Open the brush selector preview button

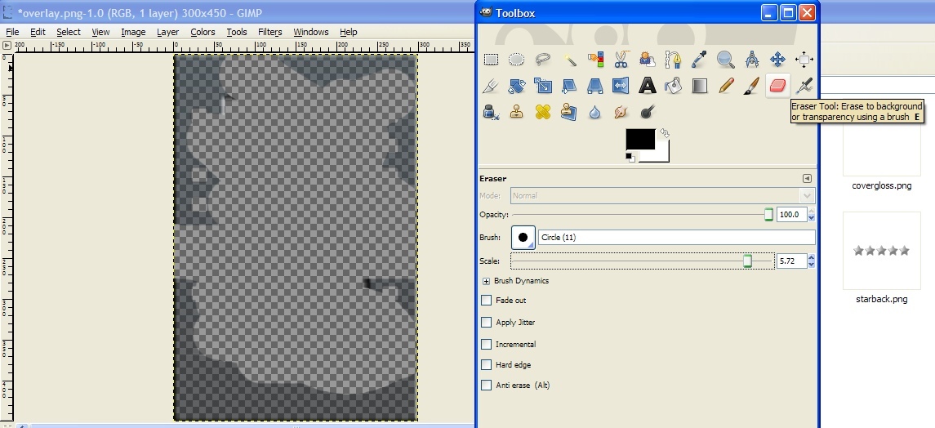pos(523,237)
